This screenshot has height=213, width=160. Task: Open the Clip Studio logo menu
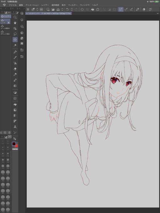pos(4,5)
